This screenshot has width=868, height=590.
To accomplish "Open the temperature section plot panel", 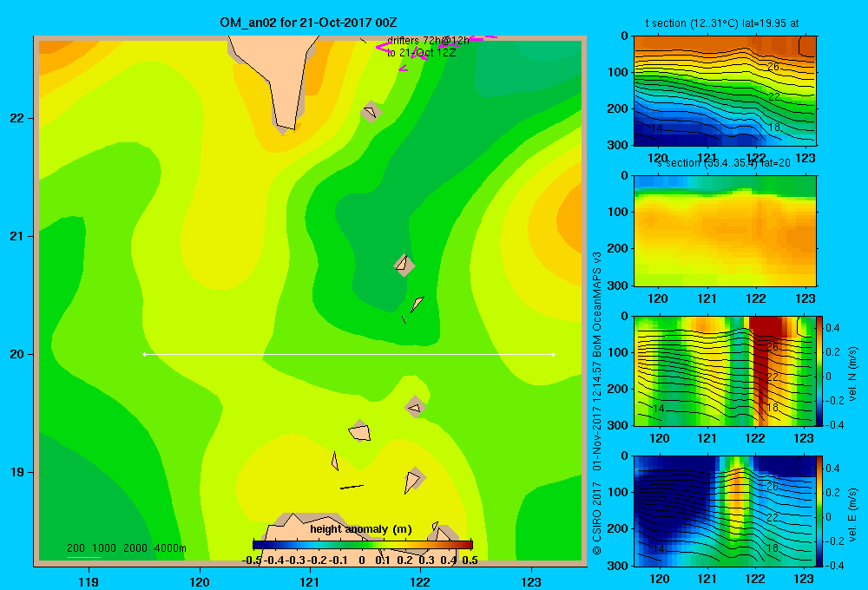I will (725, 91).
